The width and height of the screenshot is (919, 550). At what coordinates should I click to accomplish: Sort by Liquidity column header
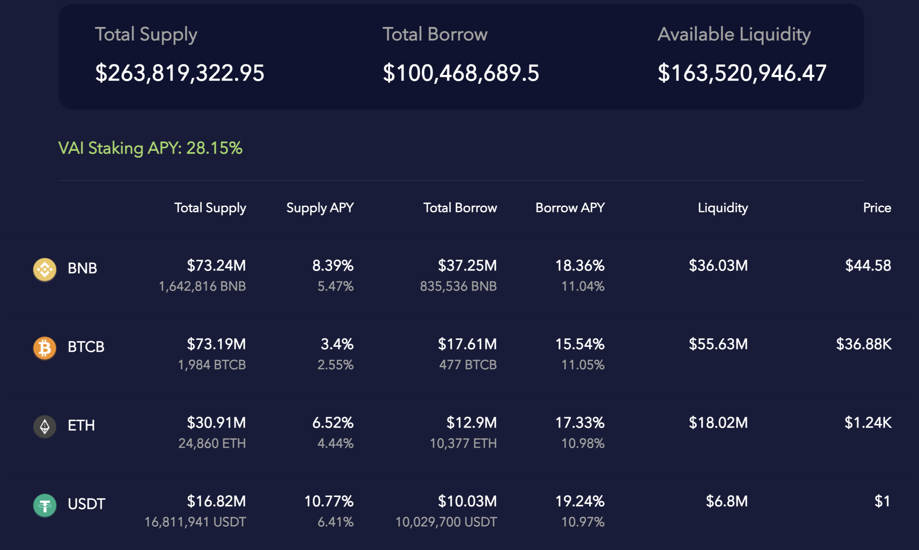722,208
